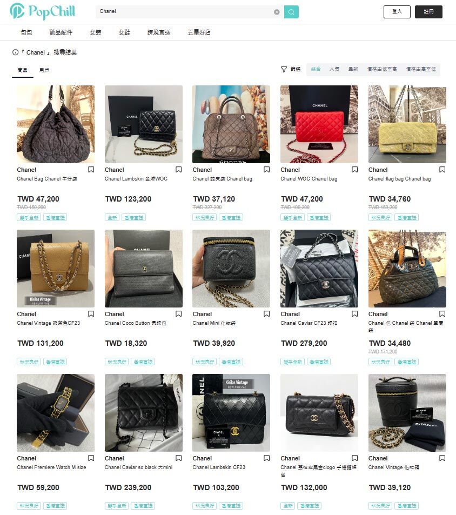Bookmark the Chanel Lambskin CF23 listing
Screen dimensions: 456x515
[x=266, y=458]
